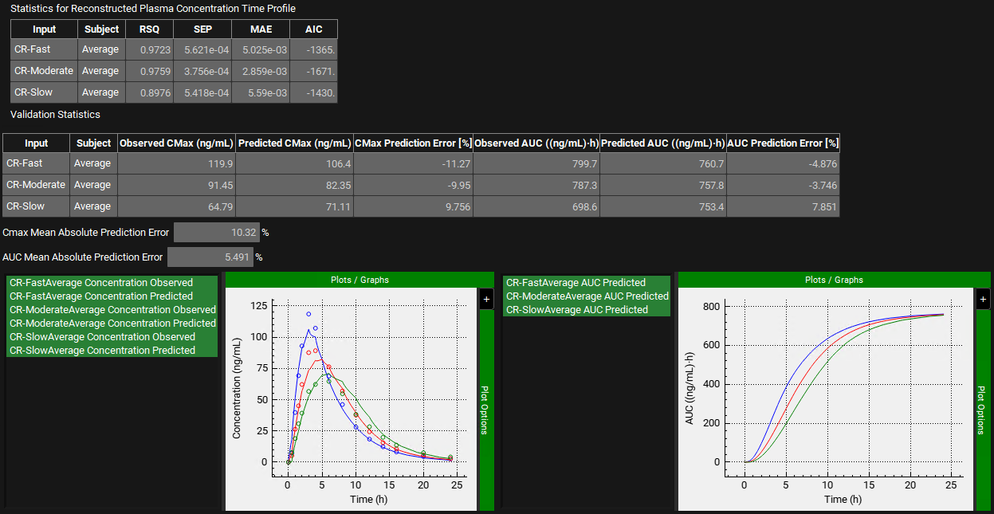Select CR-SlowAverage Concentration Observed in the list
This screenshot has height=514, width=994.
click(x=102, y=337)
